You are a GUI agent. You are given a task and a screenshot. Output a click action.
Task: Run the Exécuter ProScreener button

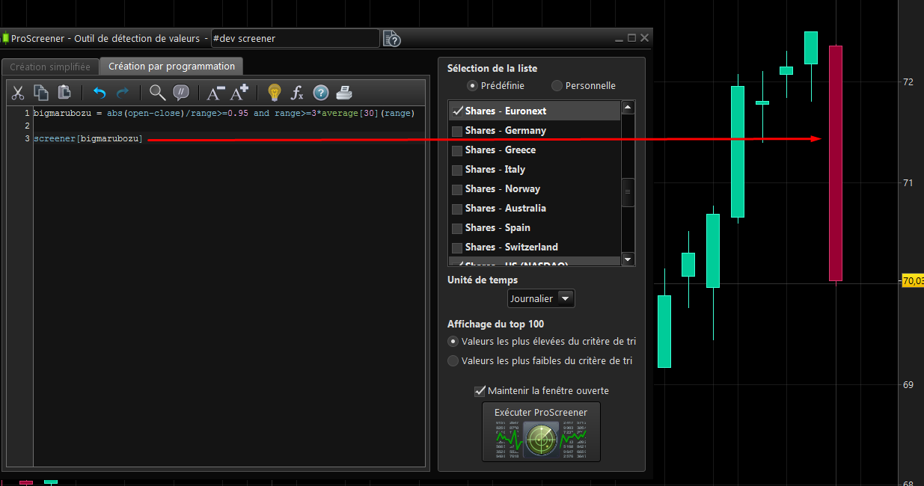pos(541,432)
